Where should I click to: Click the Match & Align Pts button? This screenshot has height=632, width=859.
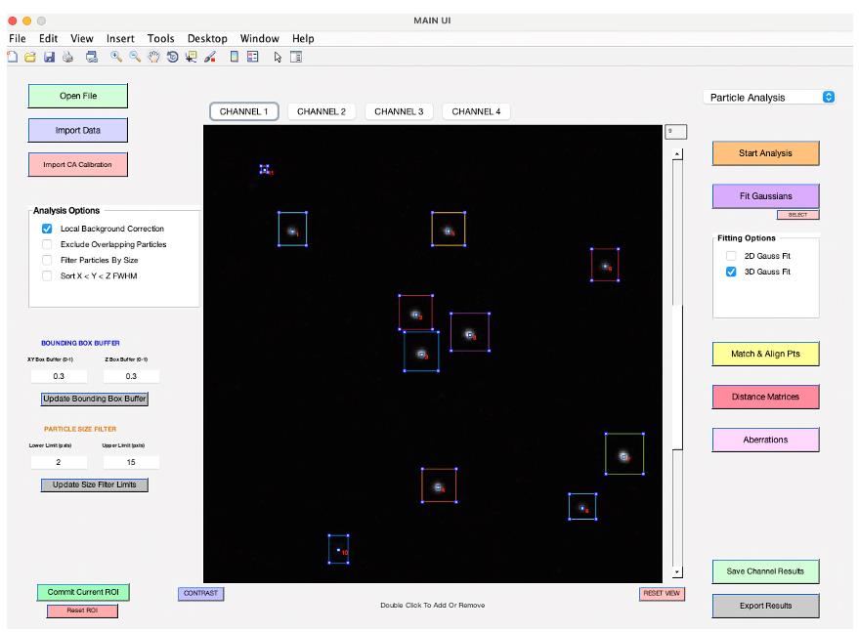pyautogui.click(x=766, y=354)
